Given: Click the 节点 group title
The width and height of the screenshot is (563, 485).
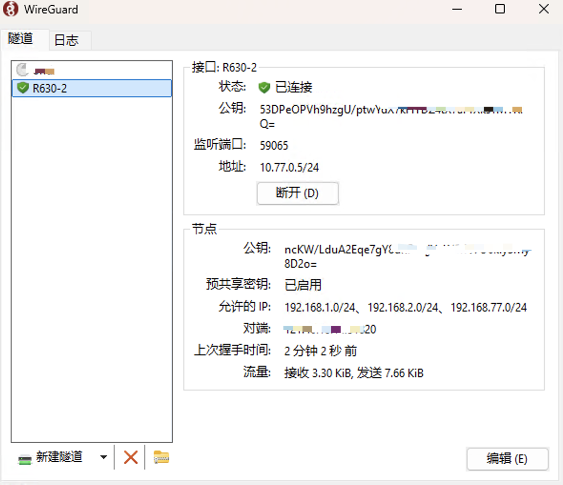Looking at the screenshot, I should coord(204,229).
